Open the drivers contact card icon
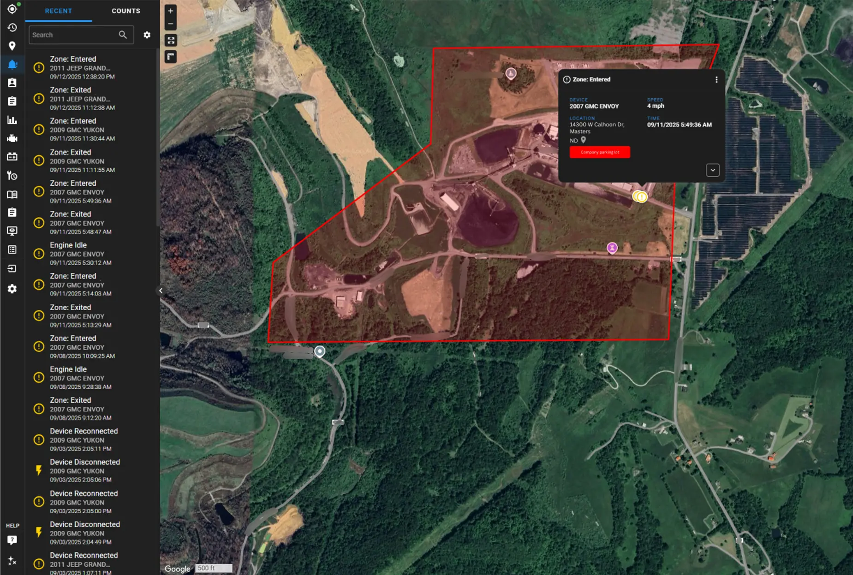The width and height of the screenshot is (853, 575). point(12,83)
